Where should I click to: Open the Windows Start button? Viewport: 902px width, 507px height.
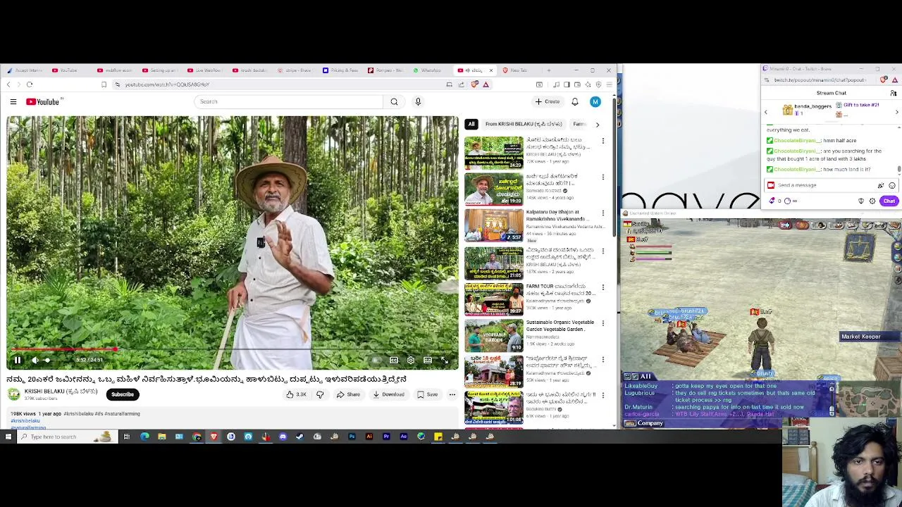pos(8,437)
